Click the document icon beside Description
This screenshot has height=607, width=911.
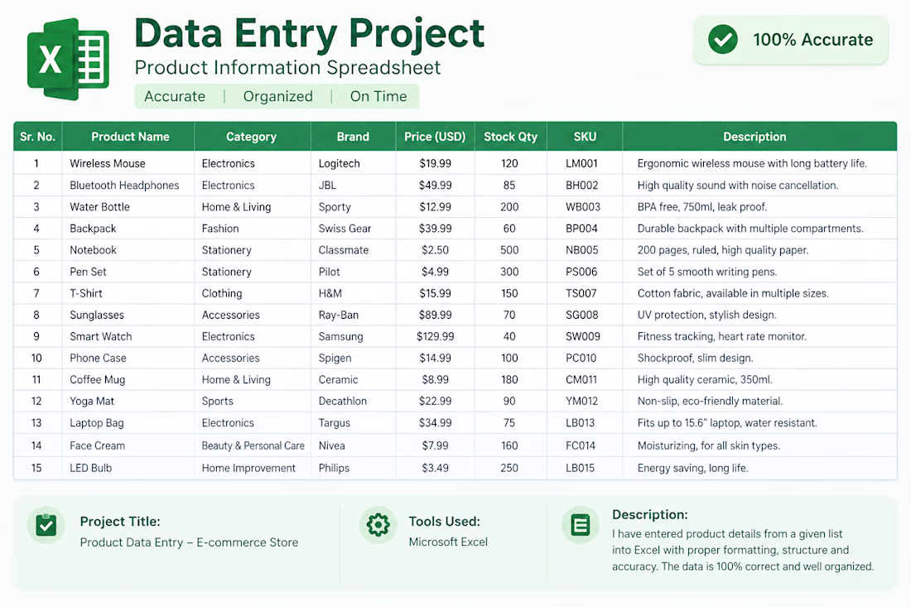(x=580, y=524)
